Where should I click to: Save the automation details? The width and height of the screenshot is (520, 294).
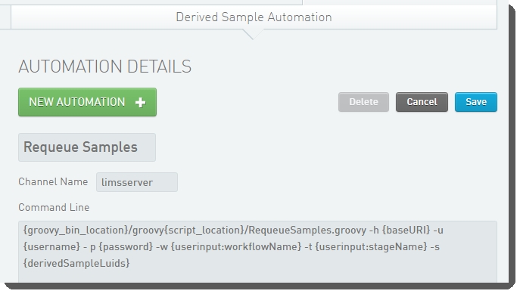pos(476,102)
